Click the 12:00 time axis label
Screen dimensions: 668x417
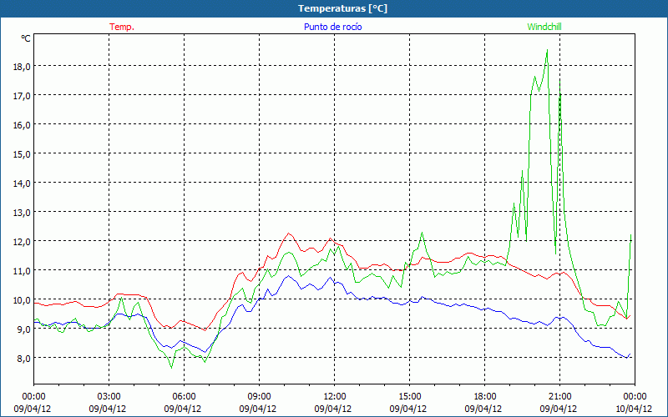point(335,396)
